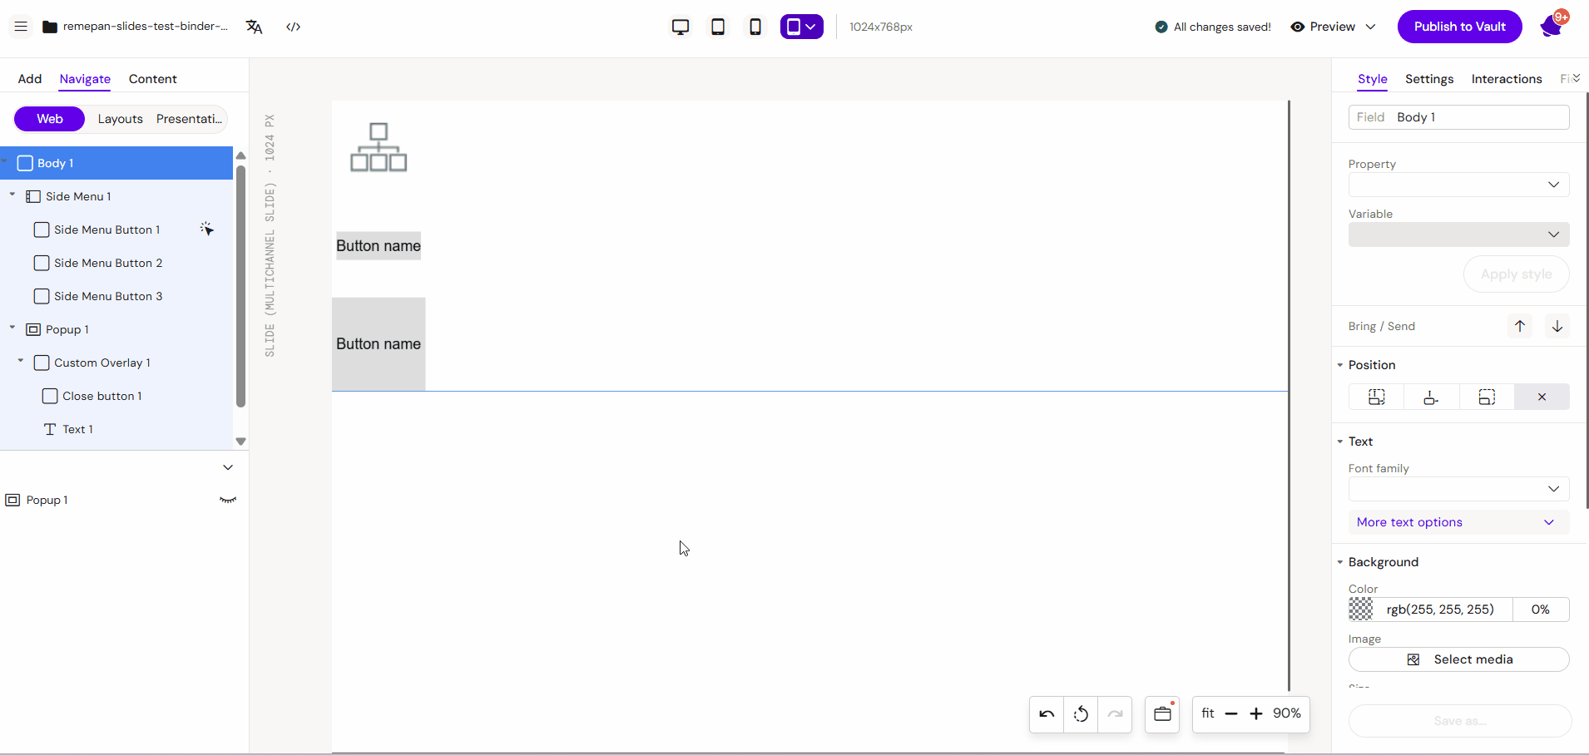Click the interaction icon on Side Menu Button 1

tap(207, 229)
